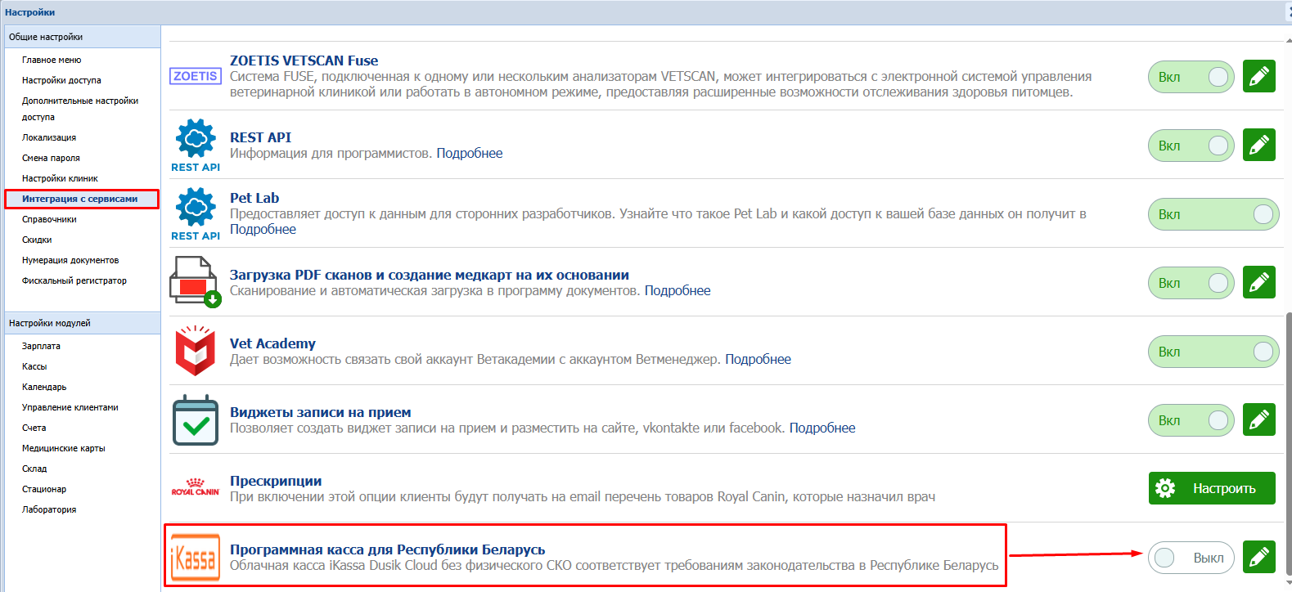The height and width of the screenshot is (592, 1292).
Task: Open Календарь module settings
Action: pos(44,387)
